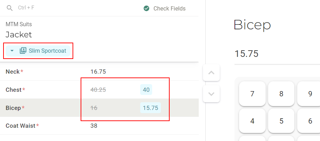320x141 pixels.
Task: Click the Check Fields button
Action: (x=164, y=8)
